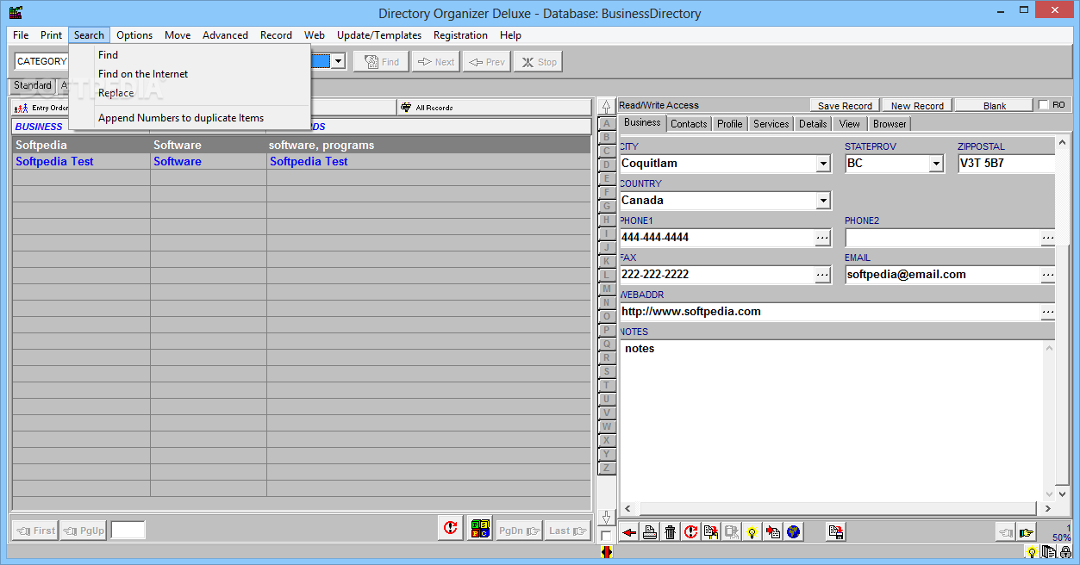Switch to the Details tab
This screenshot has width=1080, height=565.
(x=813, y=124)
